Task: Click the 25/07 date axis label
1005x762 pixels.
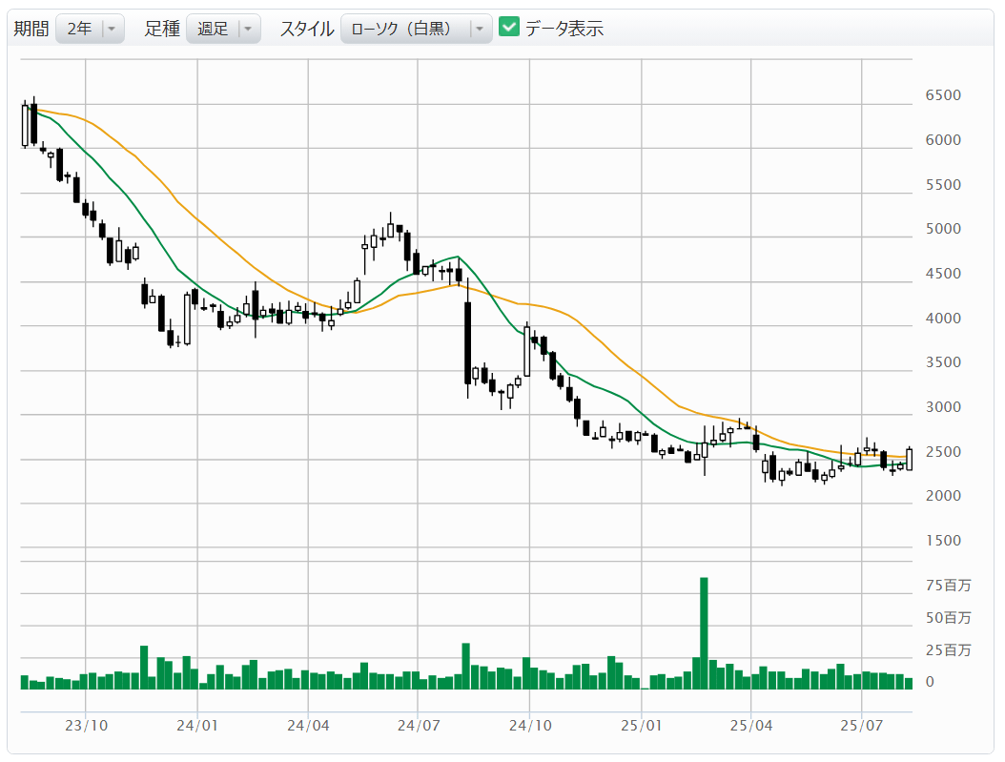Action: pyautogui.click(x=861, y=726)
